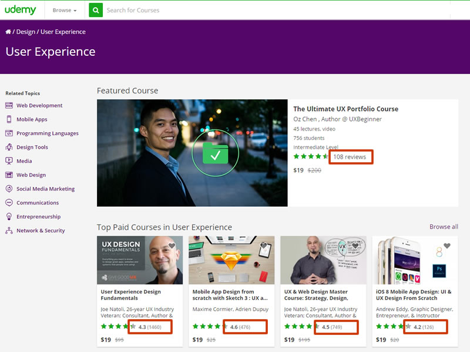Click the Design Tools icon
Screen dimensions: 470x352
tap(9, 147)
